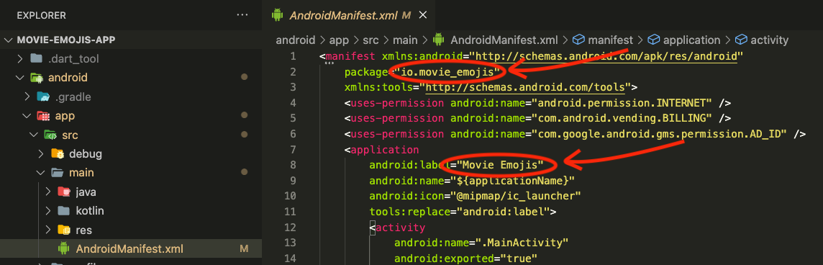Viewport: 823px width, 265px height.
Task: Expand the java folder chevron
Action: (47, 192)
